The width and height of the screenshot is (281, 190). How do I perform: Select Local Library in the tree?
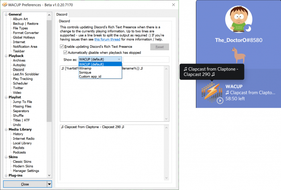click(x=22, y=143)
